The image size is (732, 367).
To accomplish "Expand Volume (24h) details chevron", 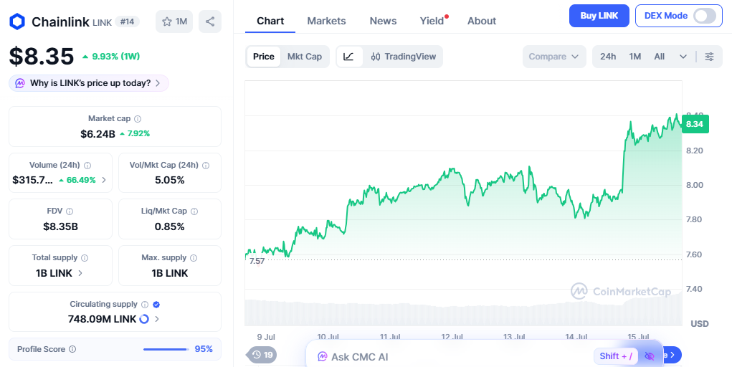I will 104,180.
